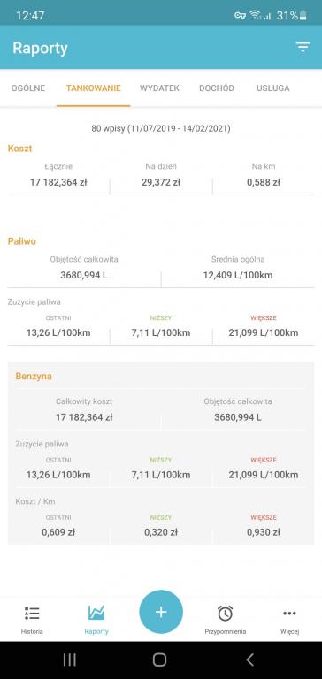Viewport: 322px width, 679px height.
Task: Tap the round plus add button
Action: [161, 612]
